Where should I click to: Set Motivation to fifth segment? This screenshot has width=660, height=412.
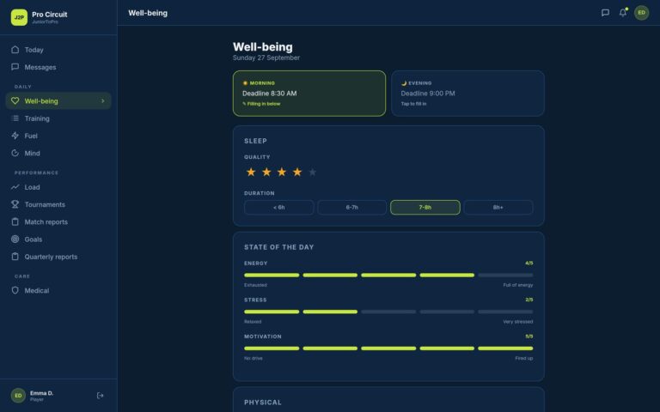pos(505,348)
